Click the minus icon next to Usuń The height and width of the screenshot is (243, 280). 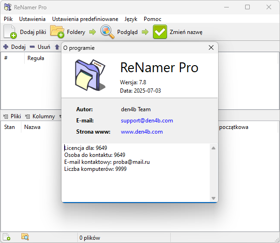coord(32,47)
